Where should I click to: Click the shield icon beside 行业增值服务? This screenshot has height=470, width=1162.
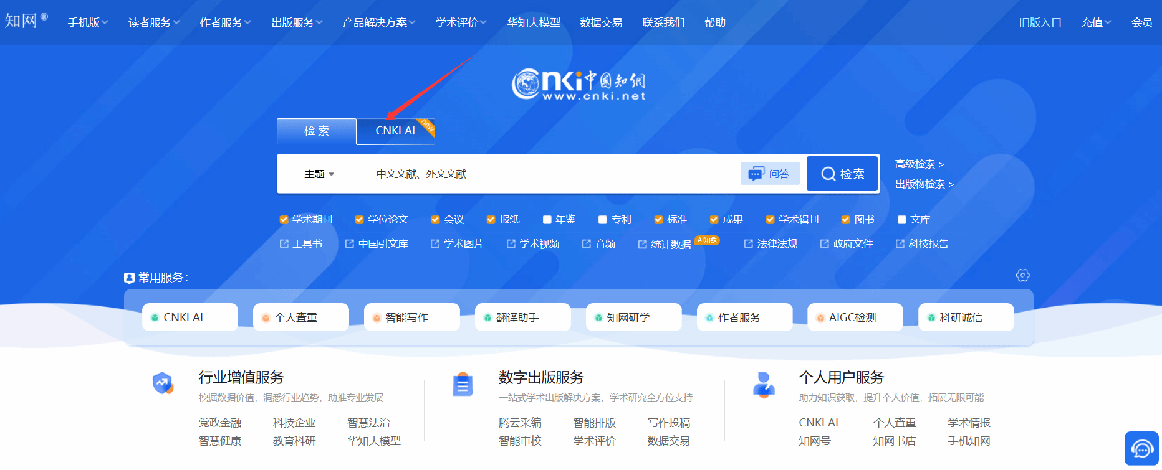[x=163, y=383]
